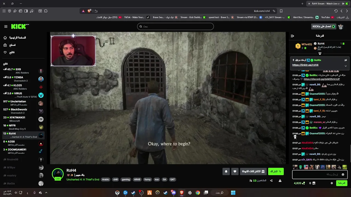
Task: Click the KICK logo
Action: 20,27
